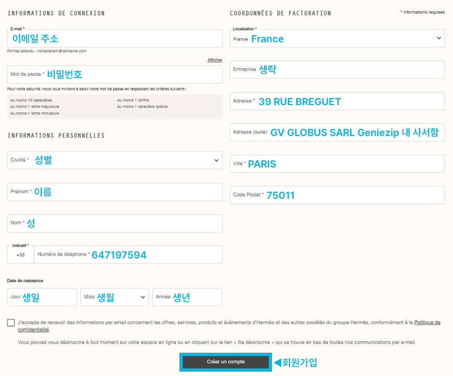This screenshot has width=453, height=376.
Task: Click the 'Coordonnées de facturation' heading
Action: click(x=281, y=14)
